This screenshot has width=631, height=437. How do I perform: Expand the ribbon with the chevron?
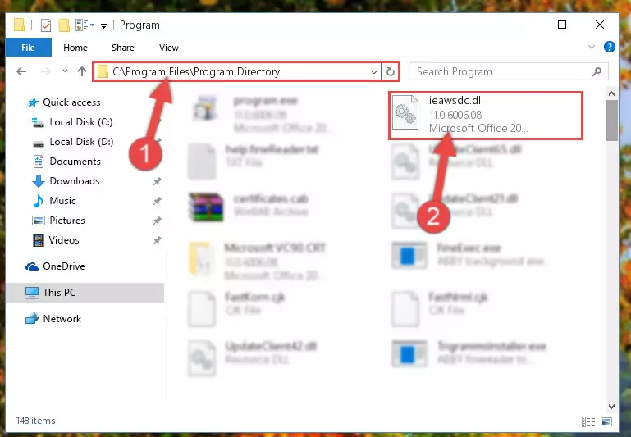pyautogui.click(x=591, y=47)
